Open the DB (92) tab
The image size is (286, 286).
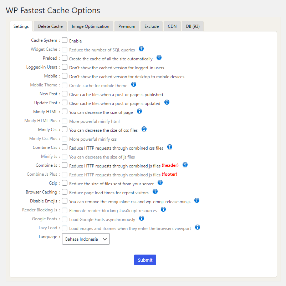pyautogui.click(x=193, y=26)
